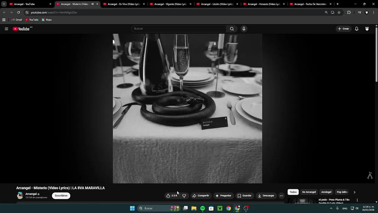Screen dimensions: 378x213
Task: Open options menu for ni pedo video
Action: (357, 200)
